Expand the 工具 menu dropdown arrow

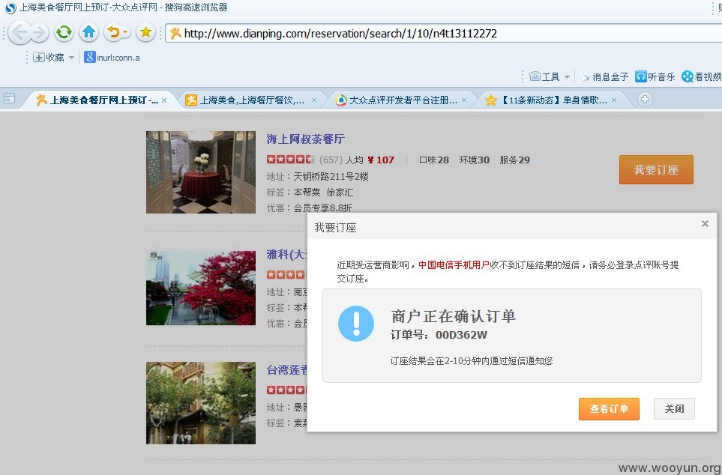point(567,77)
